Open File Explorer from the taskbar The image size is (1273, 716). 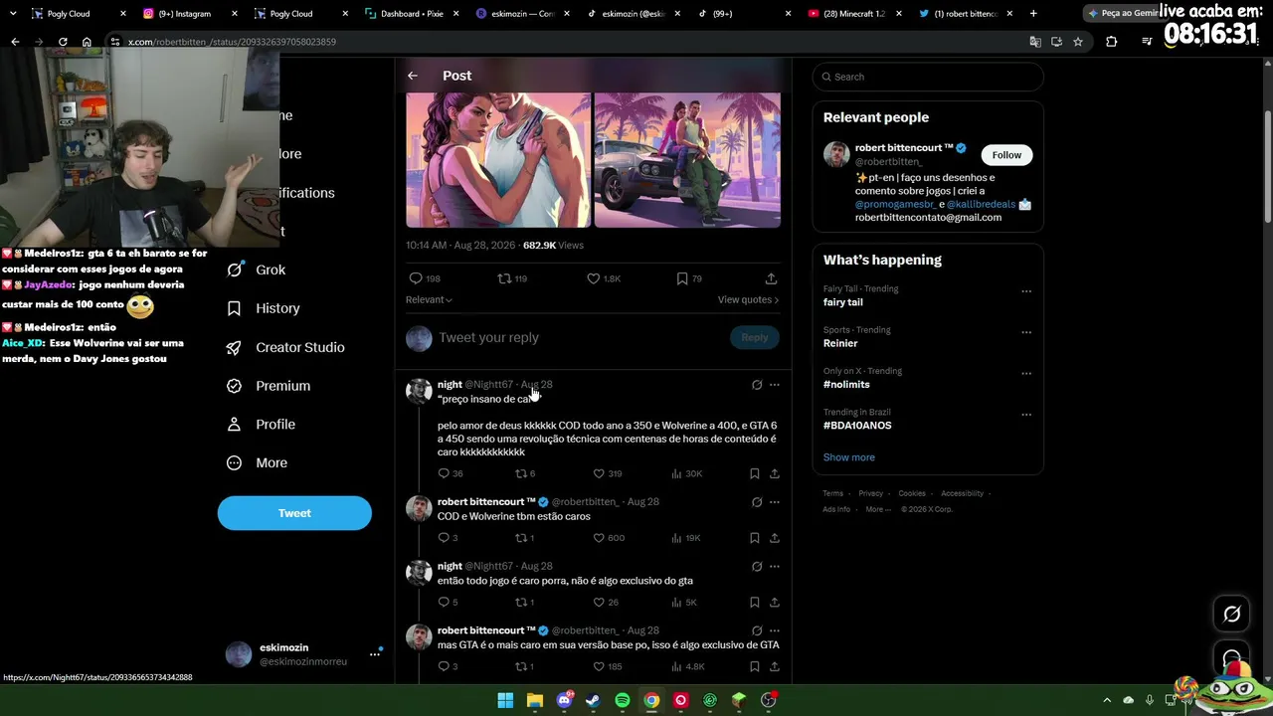coord(534,700)
